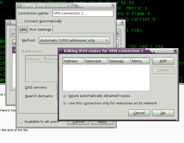Toggle Use this connection only for resources checkbox
This screenshot has width=184, height=143.
64,103
